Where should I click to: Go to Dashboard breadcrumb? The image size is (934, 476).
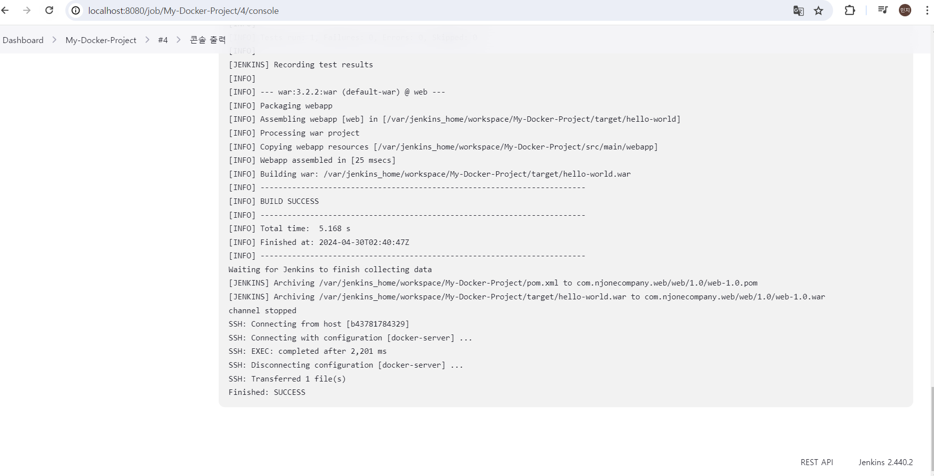point(23,40)
